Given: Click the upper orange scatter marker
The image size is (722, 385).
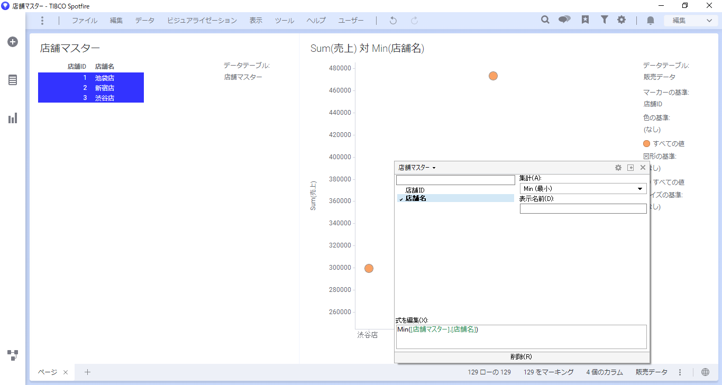Looking at the screenshot, I should pos(493,76).
